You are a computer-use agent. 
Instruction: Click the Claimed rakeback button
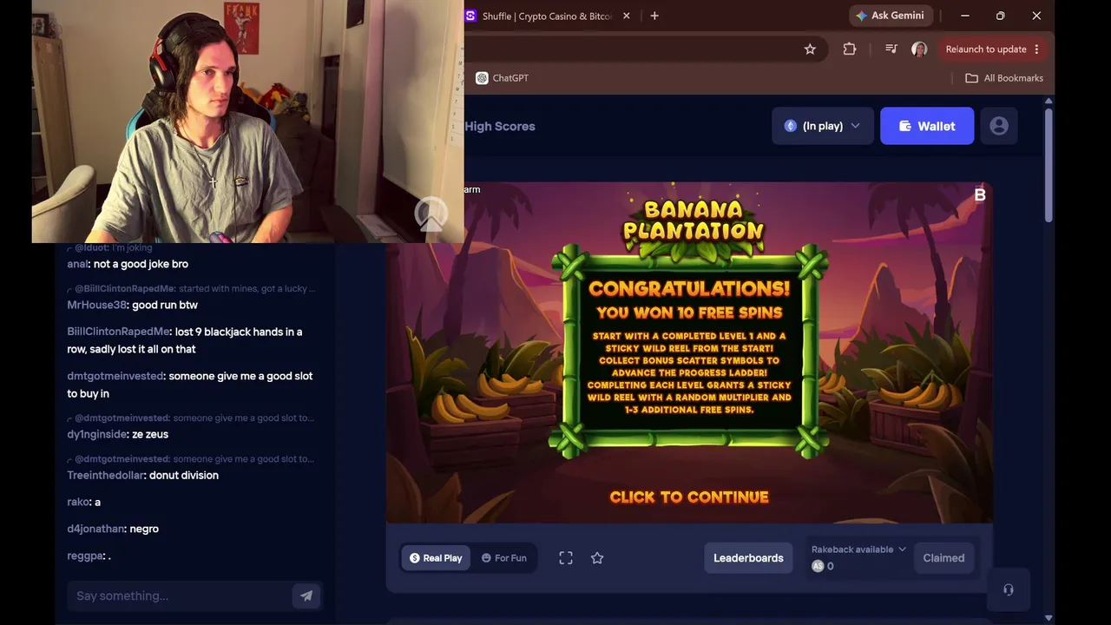(x=943, y=558)
